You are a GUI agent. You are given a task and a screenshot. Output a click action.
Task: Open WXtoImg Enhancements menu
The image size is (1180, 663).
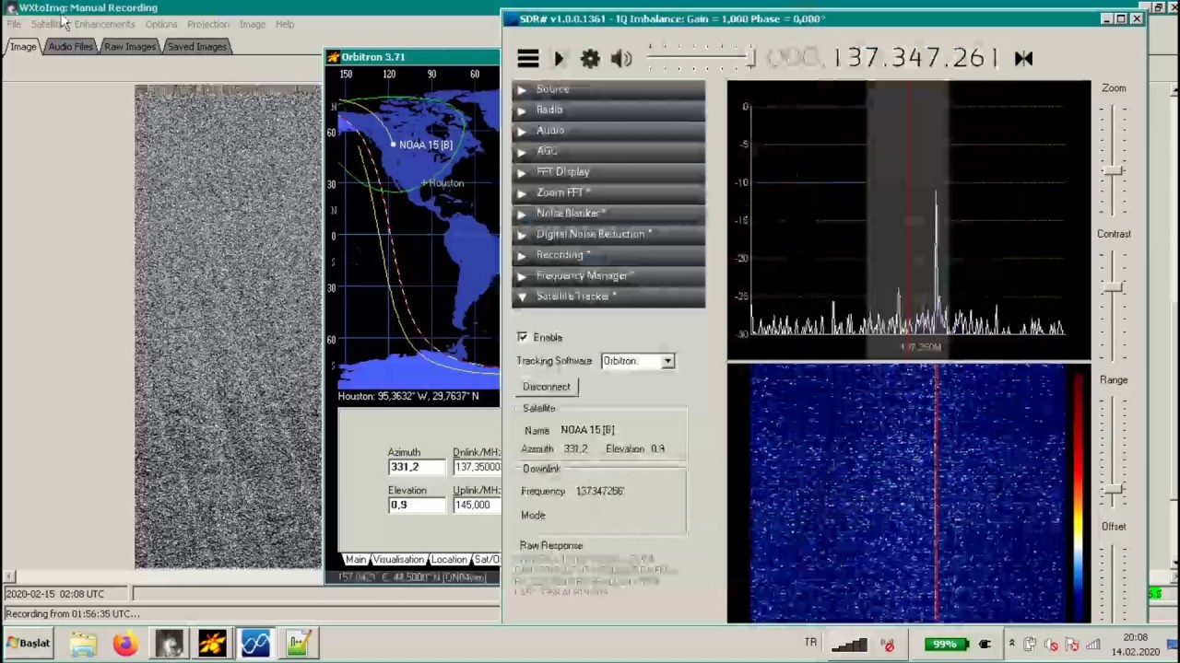(x=104, y=24)
